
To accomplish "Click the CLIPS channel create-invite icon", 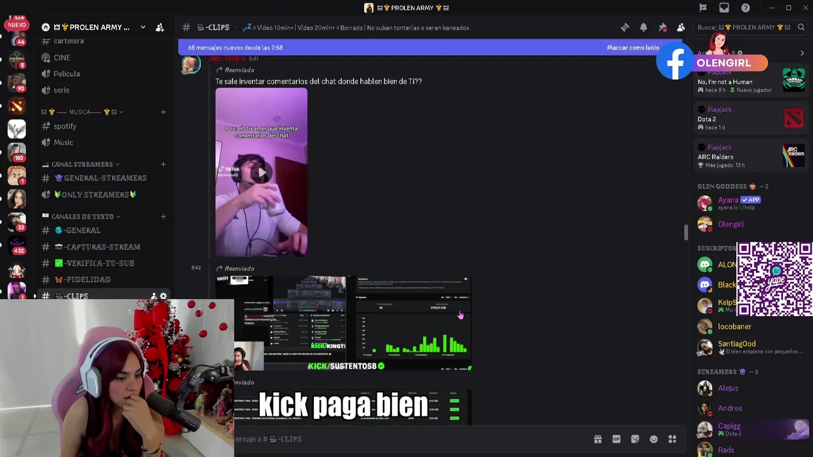I will point(153,296).
